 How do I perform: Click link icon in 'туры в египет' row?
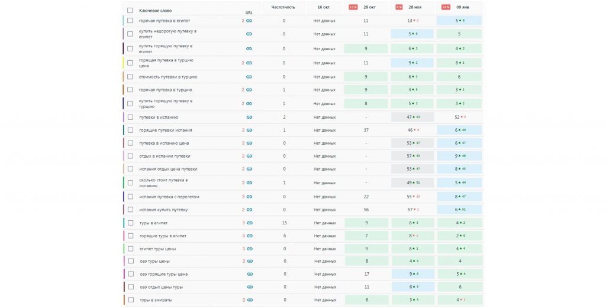(249, 223)
